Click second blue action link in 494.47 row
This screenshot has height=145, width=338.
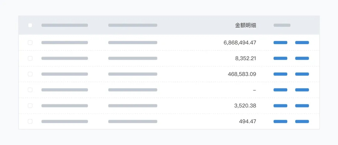pyautogui.click(x=302, y=121)
